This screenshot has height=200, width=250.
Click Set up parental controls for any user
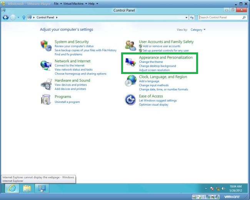point(166,50)
